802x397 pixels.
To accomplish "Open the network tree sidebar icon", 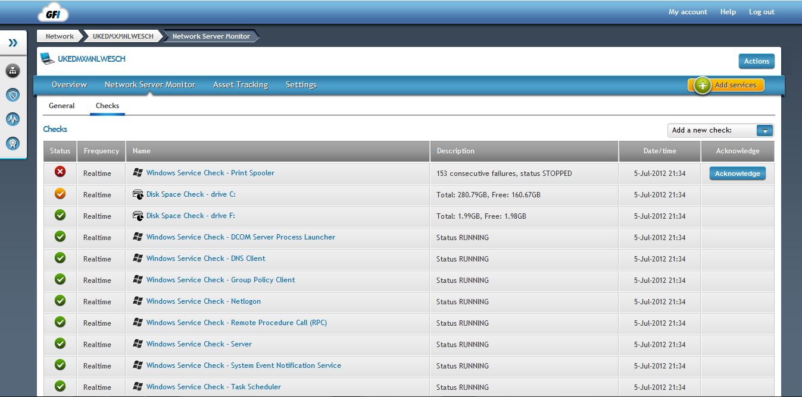I will [x=13, y=71].
